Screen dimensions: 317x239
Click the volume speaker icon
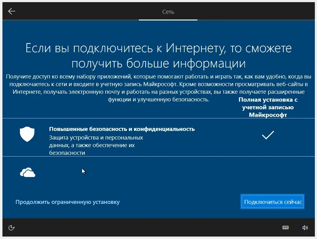[305, 228]
